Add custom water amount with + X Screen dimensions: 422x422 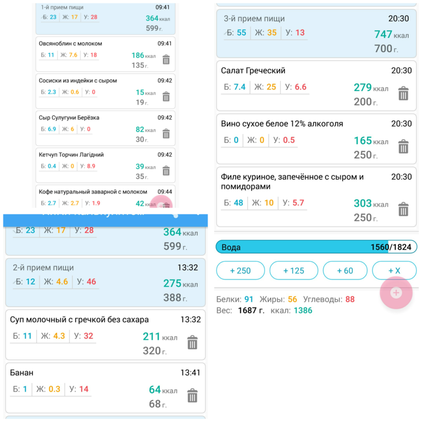click(x=394, y=271)
